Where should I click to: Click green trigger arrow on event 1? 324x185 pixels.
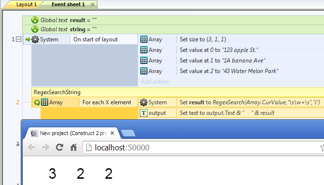coord(28,39)
